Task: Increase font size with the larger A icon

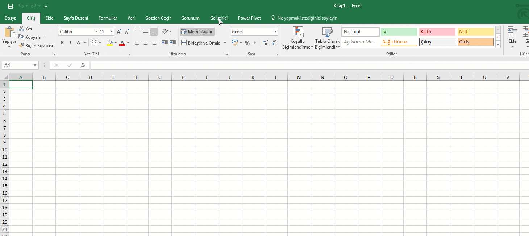Action: tap(119, 32)
